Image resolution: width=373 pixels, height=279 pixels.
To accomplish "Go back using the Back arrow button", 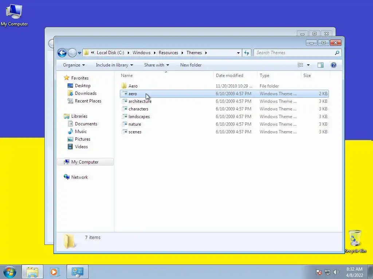I will [62, 53].
